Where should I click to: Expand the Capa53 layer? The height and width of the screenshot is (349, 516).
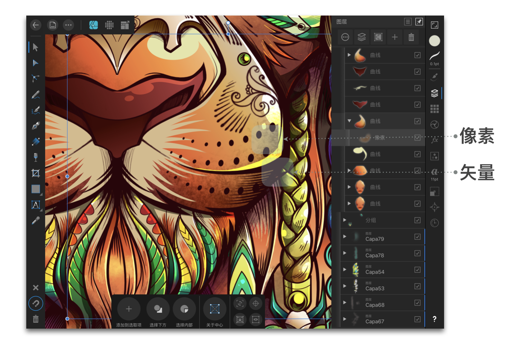(x=344, y=286)
